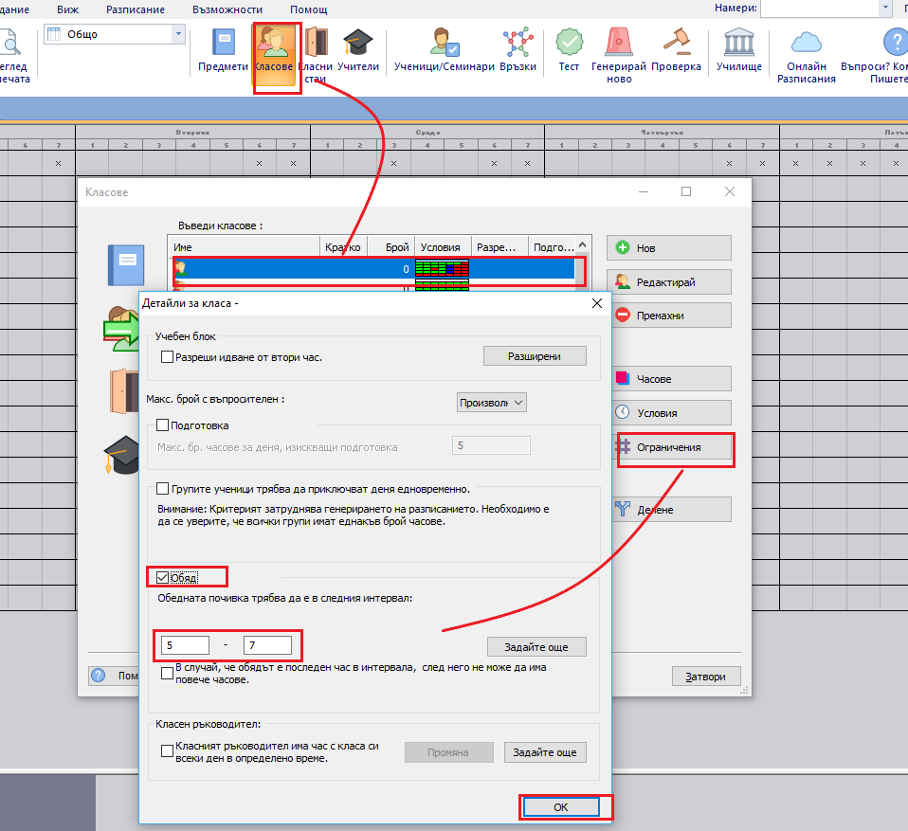
Task: Open the Проверка gavel icon
Action: (677, 45)
